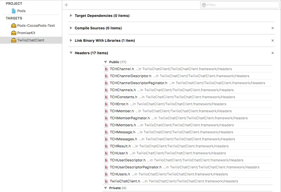Click the Private (0) group label
This screenshot has width=281, height=192.
118,188
